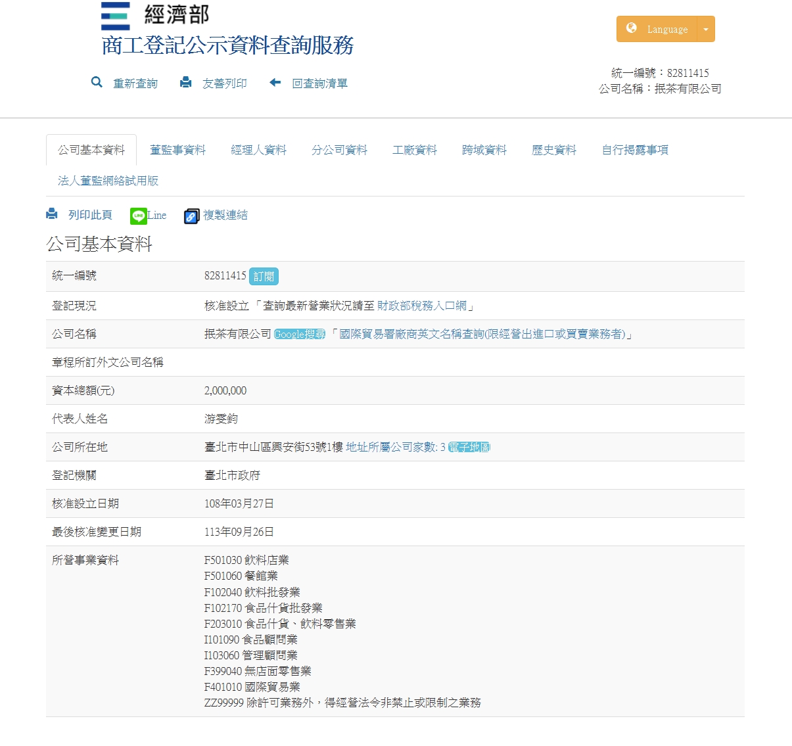Expand the Language dropdown arrow
The image size is (792, 746).
[x=706, y=29]
